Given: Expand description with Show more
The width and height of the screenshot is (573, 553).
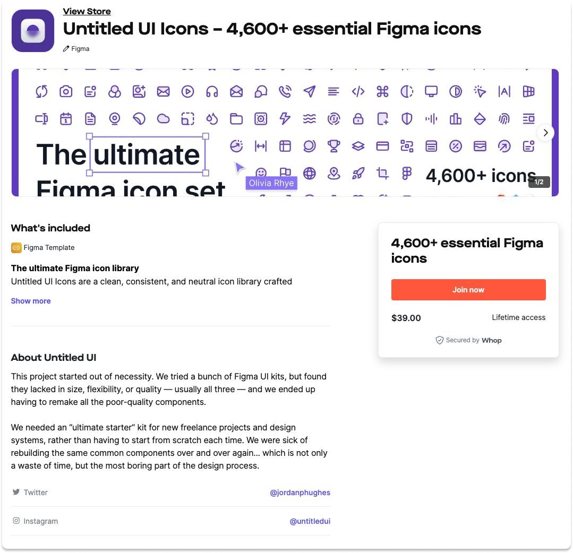Looking at the screenshot, I should (31, 301).
